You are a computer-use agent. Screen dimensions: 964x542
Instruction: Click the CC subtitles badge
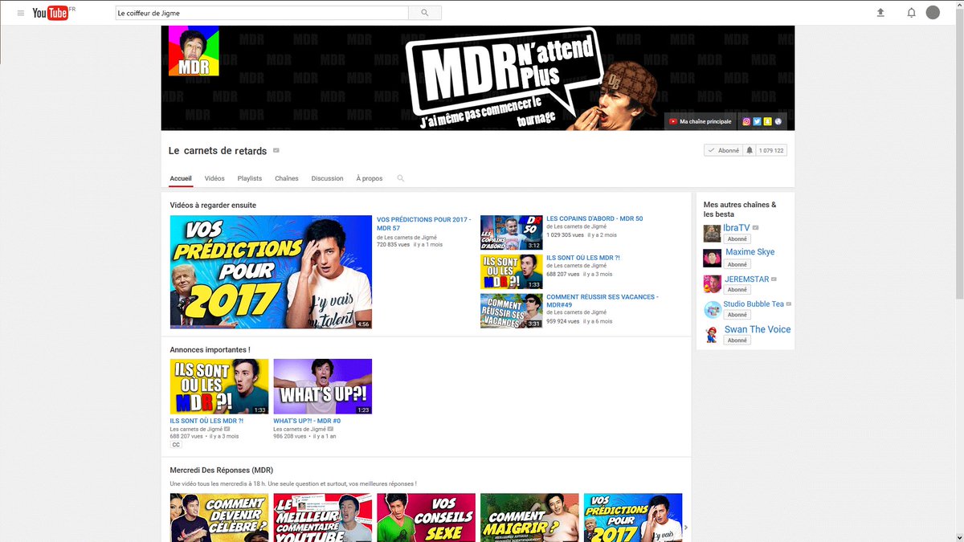point(176,445)
